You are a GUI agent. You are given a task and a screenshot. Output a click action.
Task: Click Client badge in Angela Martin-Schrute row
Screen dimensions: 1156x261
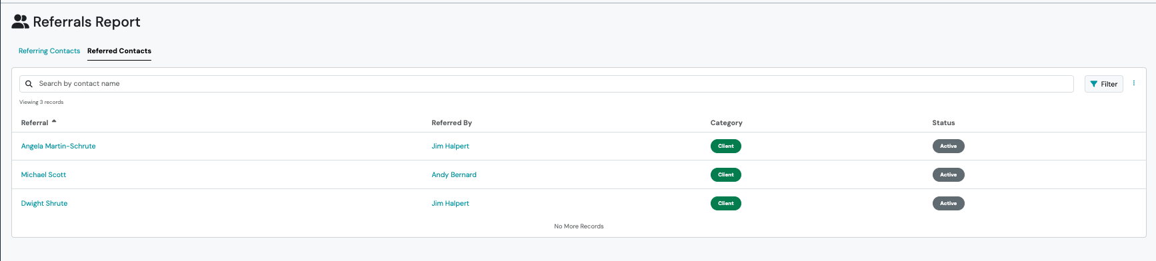[726, 146]
